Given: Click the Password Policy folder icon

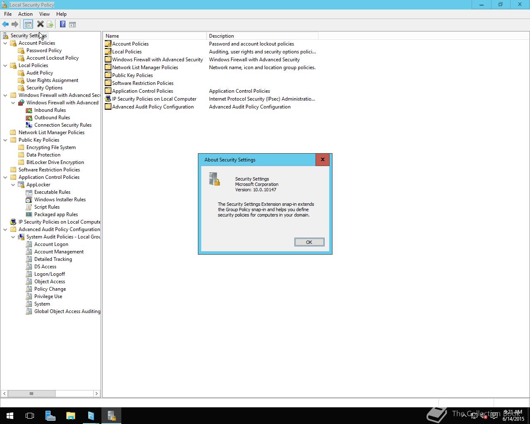Looking at the screenshot, I should coord(21,51).
